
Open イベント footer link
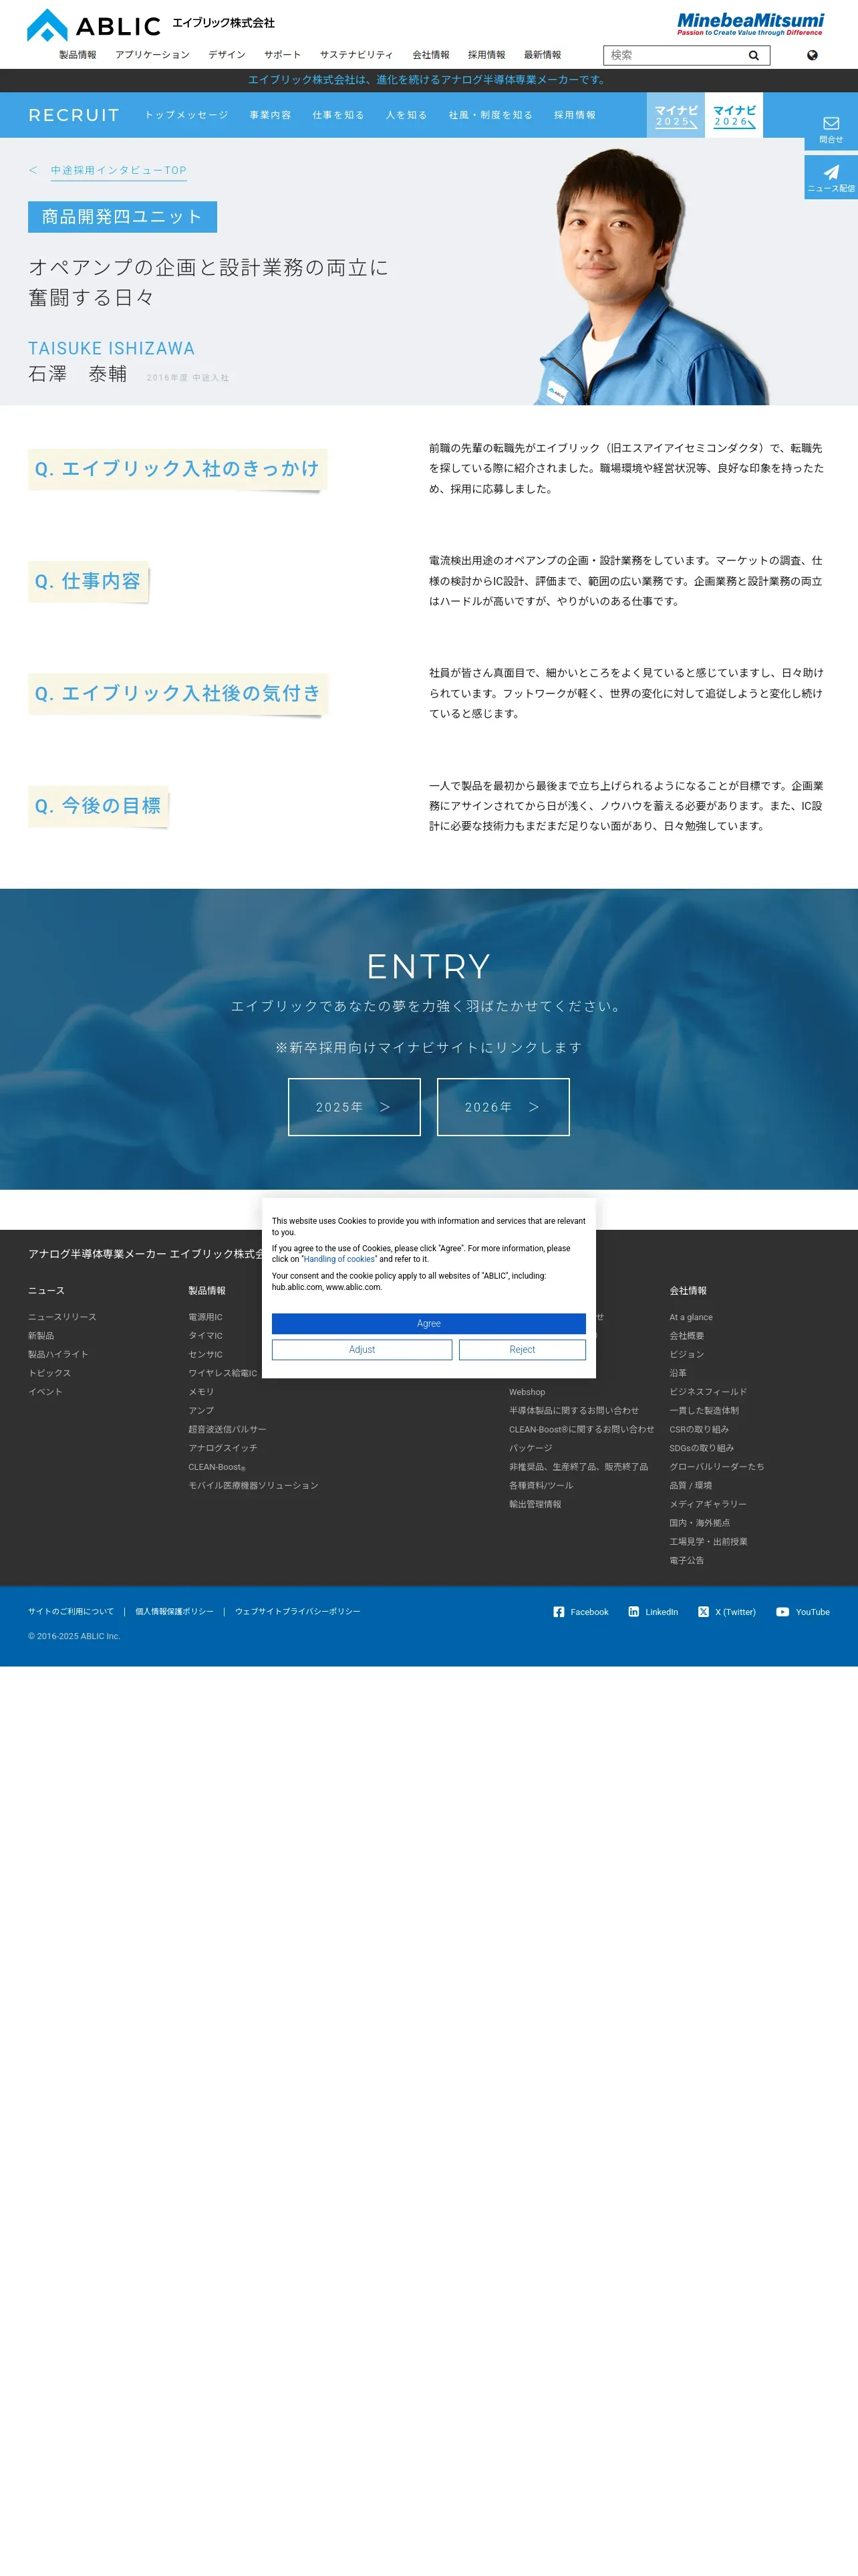point(45,1391)
